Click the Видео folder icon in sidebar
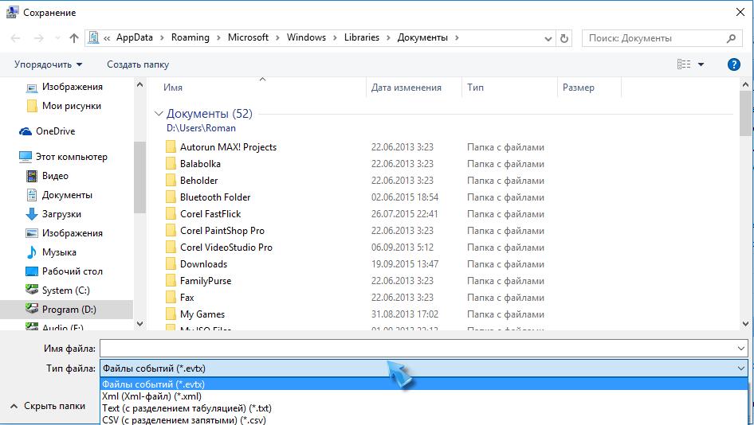Viewport: 754px width, 425px height. tap(32, 176)
